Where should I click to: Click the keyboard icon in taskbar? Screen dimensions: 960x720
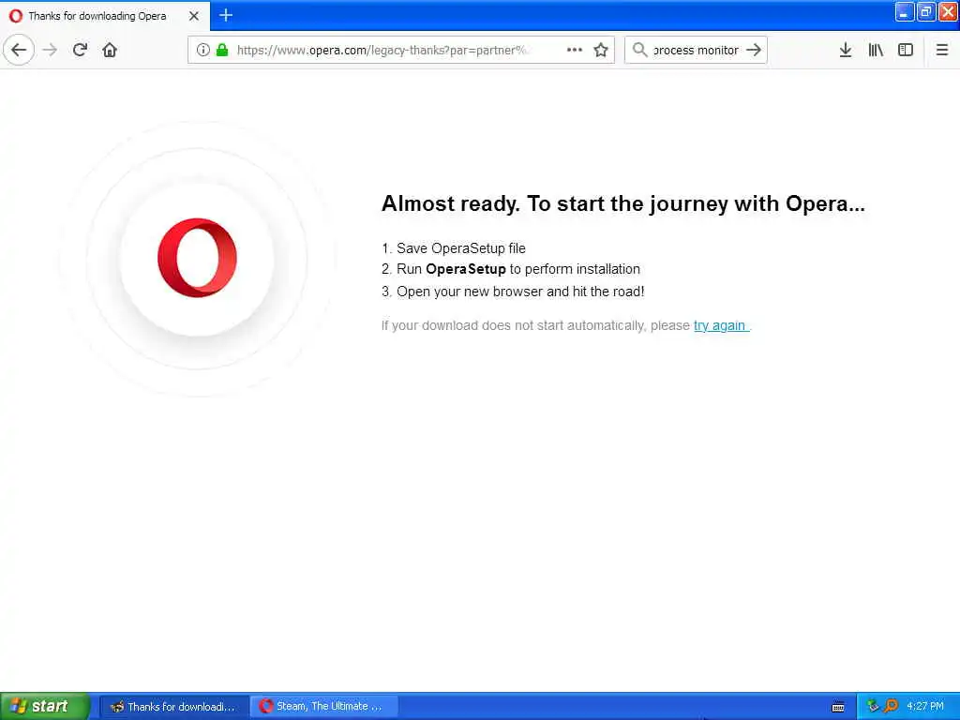[838, 707]
